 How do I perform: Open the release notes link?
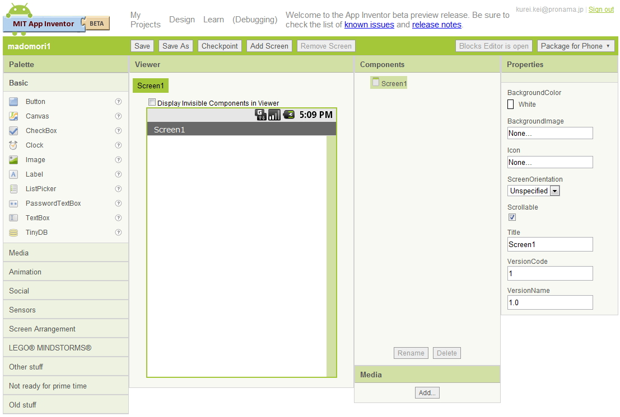coord(436,25)
